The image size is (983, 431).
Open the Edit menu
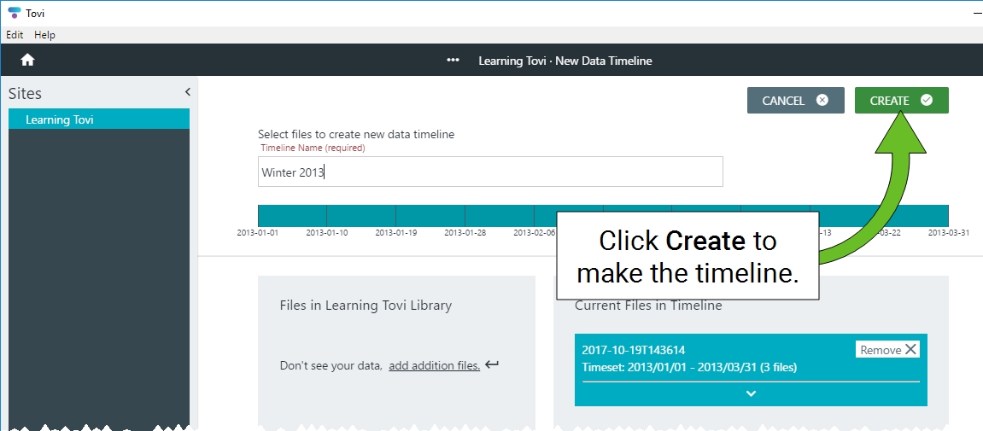point(15,35)
